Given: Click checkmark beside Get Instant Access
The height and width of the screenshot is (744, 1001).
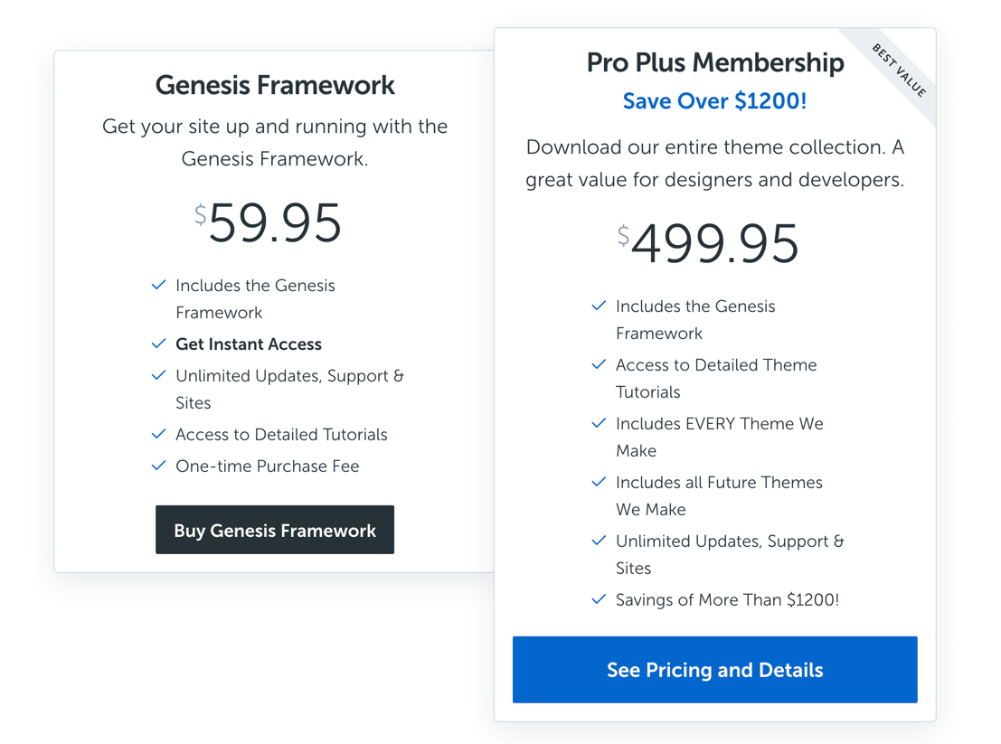Looking at the screenshot, I should pyautogui.click(x=158, y=344).
